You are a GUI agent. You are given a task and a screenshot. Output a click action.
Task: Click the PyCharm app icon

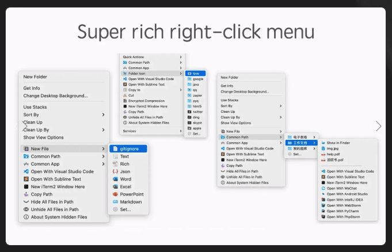coord(324,211)
